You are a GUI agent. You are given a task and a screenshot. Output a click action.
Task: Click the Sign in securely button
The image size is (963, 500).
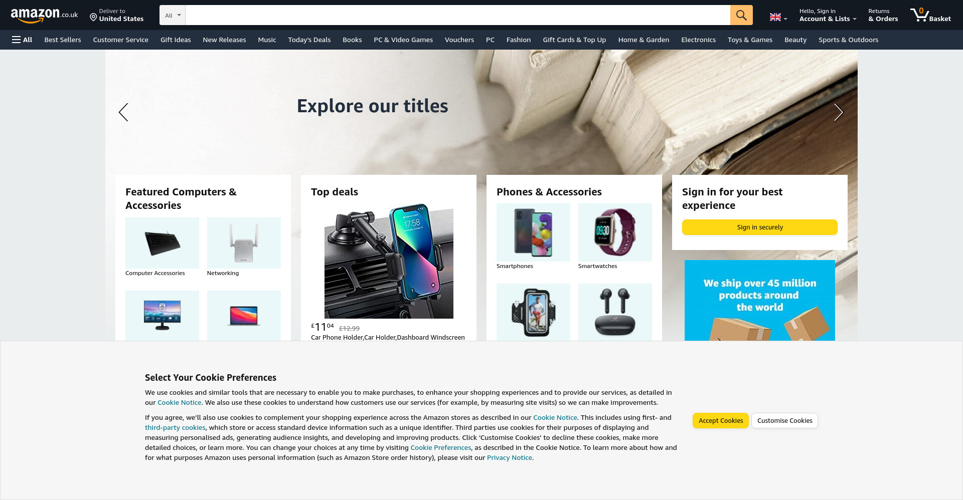[760, 227]
